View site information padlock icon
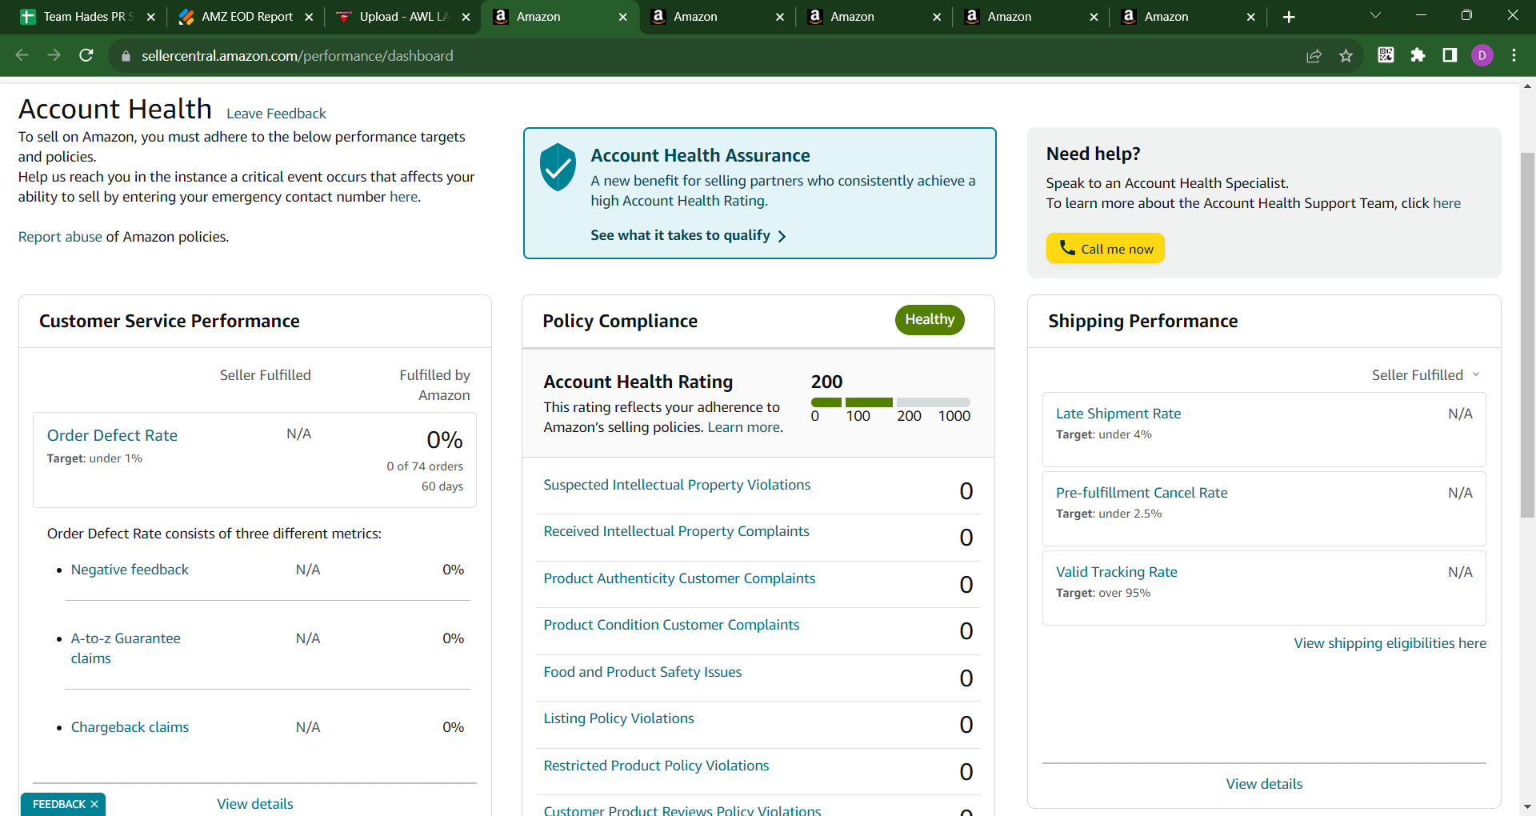This screenshot has width=1536, height=816. 125,56
